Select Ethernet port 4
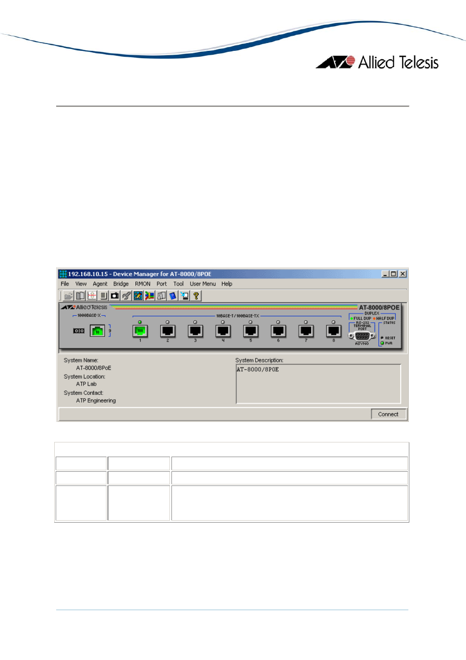The height and width of the screenshot is (660, 466). coord(223,331)
